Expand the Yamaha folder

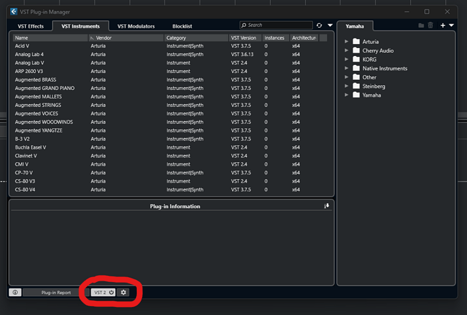click(x=347, y=95)
